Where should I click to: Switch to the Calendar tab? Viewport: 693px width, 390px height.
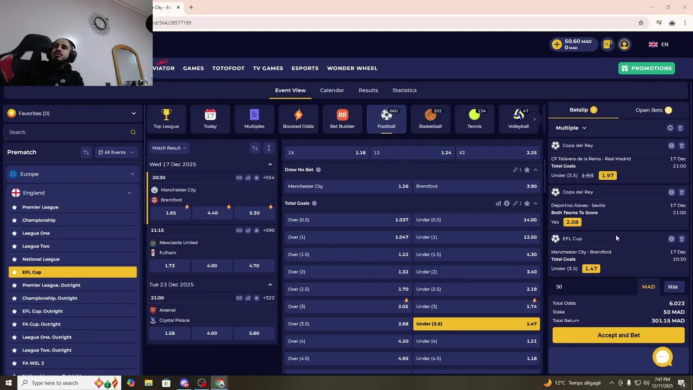coord(332,90)
